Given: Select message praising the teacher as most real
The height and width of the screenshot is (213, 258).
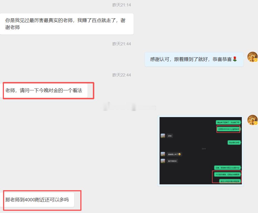Looking at the screenshot, I should tap(67, 24).
